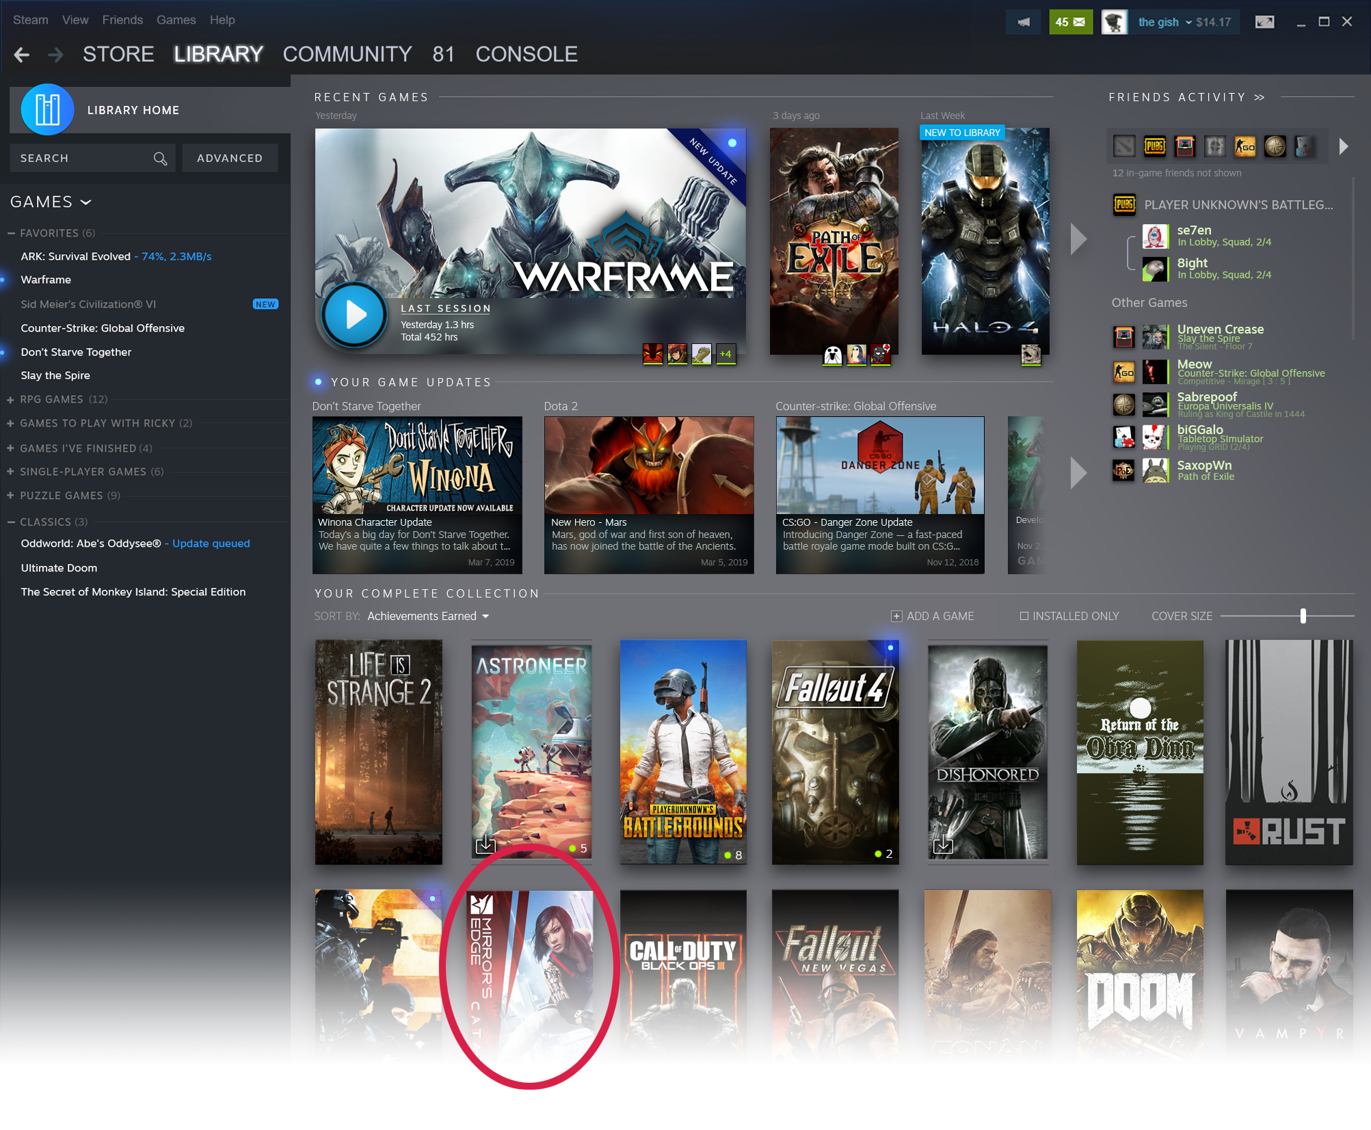Screen dimensions: 1371x1130
Task: Click the announcements megaphone icon
Action: coord(1023,22)
